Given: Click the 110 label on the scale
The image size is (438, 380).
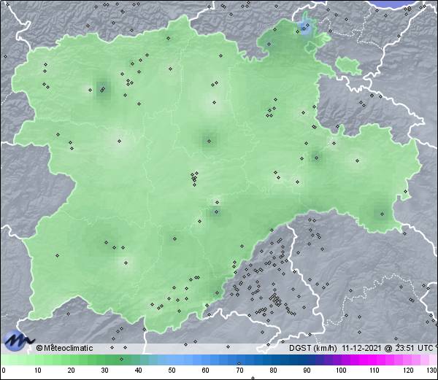Looking at the screenshot, I should pos(374,371).
